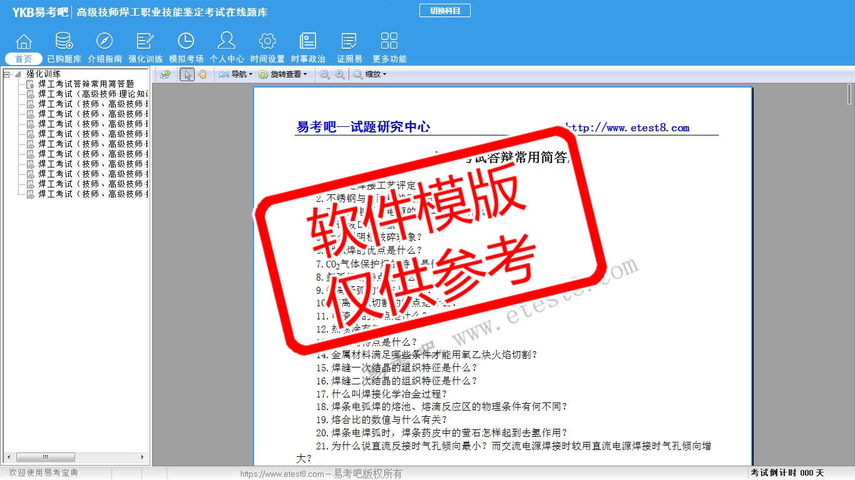Open the 已购题库 purchased question bank
Viewport: 855px width, 480px height.
[64, 48]
